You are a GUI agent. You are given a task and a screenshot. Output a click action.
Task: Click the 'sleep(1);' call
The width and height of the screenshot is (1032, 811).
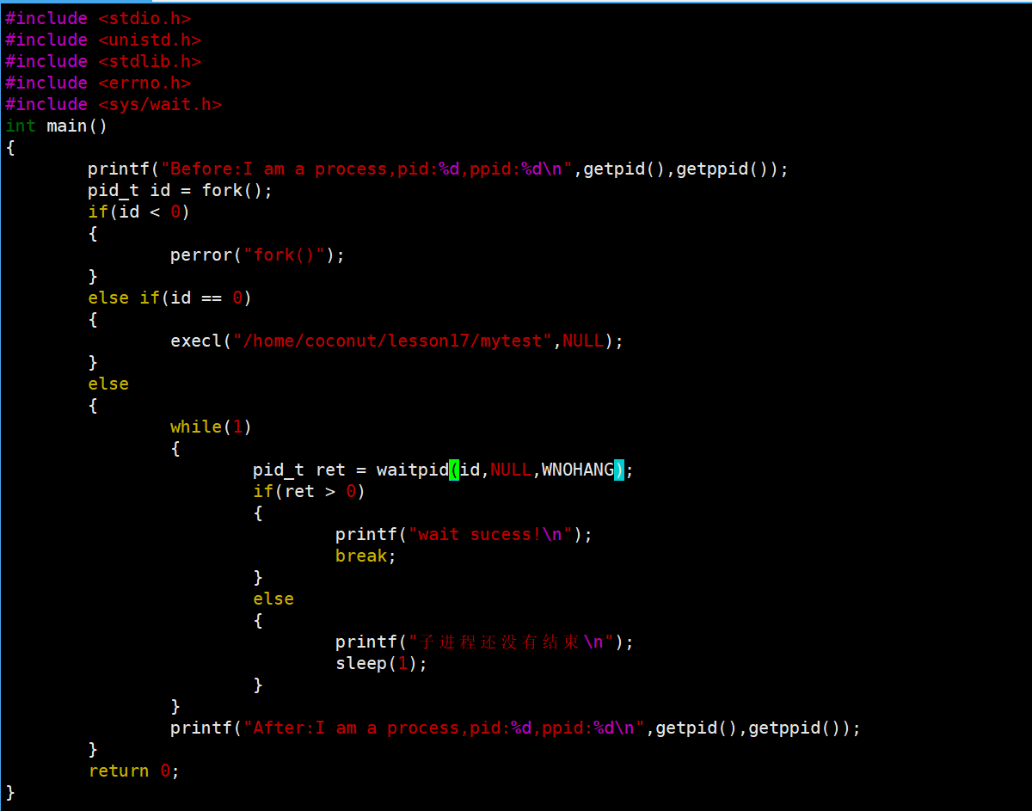tap(381, 663)
